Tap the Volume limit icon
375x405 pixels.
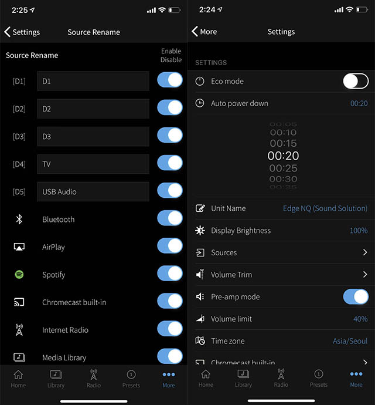[200, 319]
